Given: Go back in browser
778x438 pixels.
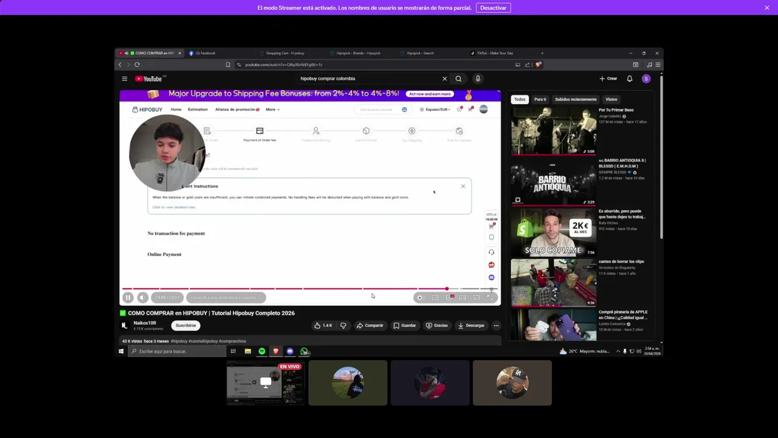Looking at the screenshot, I should pos(120,64).
